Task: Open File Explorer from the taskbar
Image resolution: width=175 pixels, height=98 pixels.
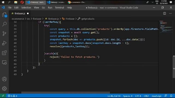Action: point(16,2)
